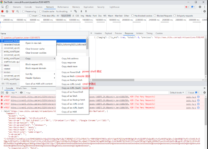Toggle the Preserve log checkbox
Image resolution: width=208 pixels, height=149 pixels.
23,11
